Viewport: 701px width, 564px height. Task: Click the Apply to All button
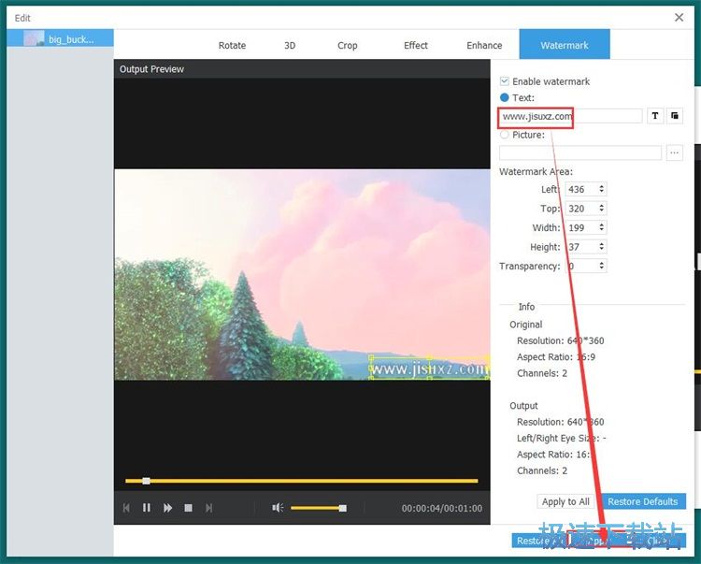coord(565,501)
